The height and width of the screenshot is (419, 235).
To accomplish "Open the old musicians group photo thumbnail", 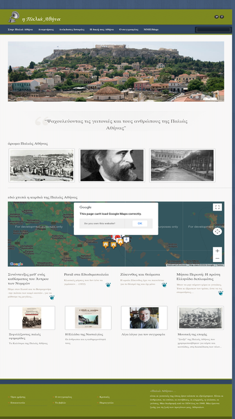I will pyautogui.click(x=201, y=318).
